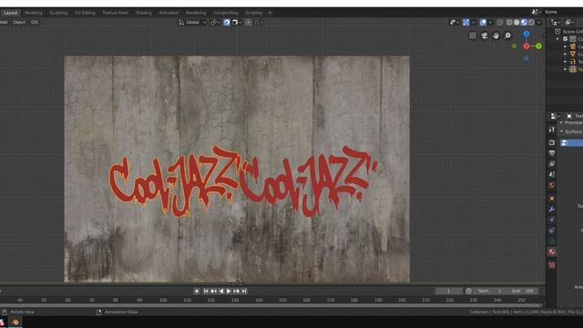Click the Start frame field

point(490,291)
